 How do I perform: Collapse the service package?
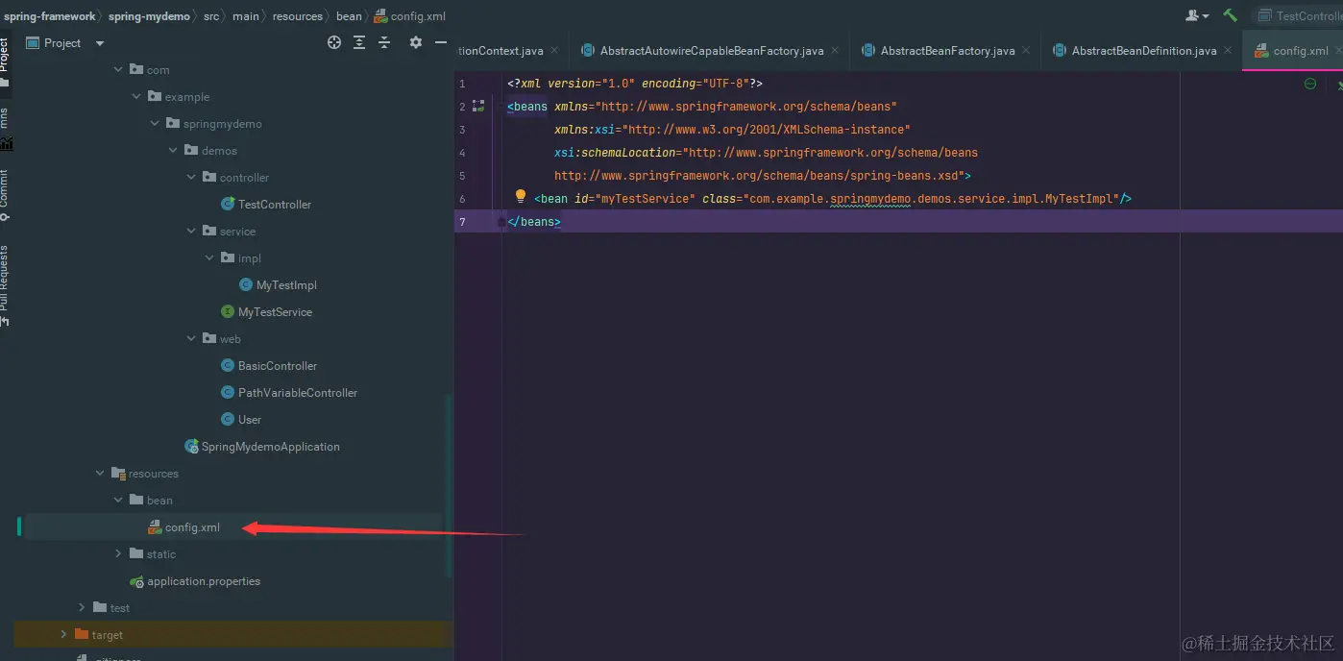pyautogui.click(x=191, y=232)
